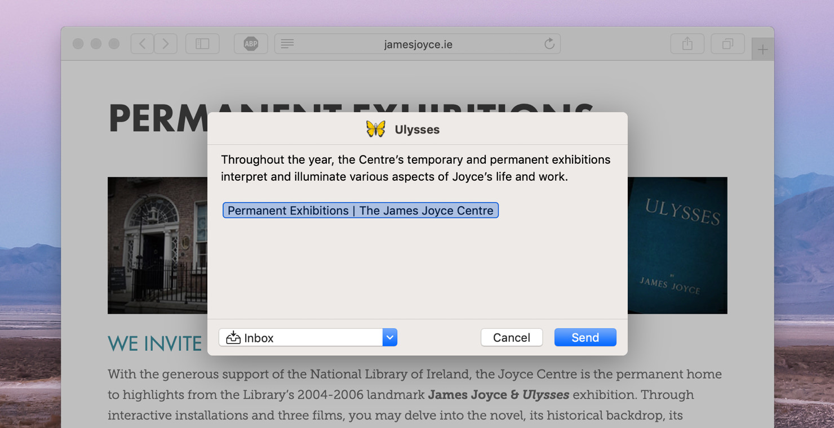The image size is (834, 428).
Task: Close the Safari window
Action: click(78, 44)
